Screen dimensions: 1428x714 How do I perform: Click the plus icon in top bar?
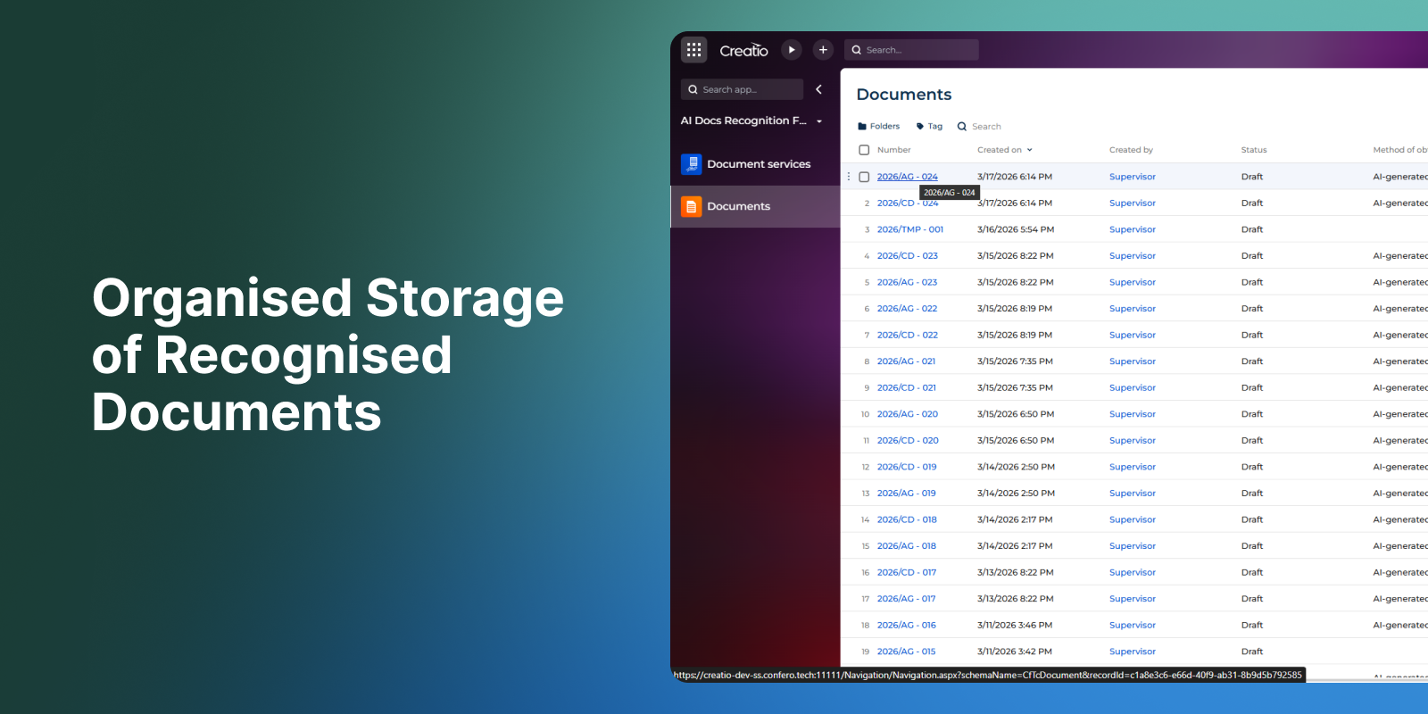[x=823, y=50]
